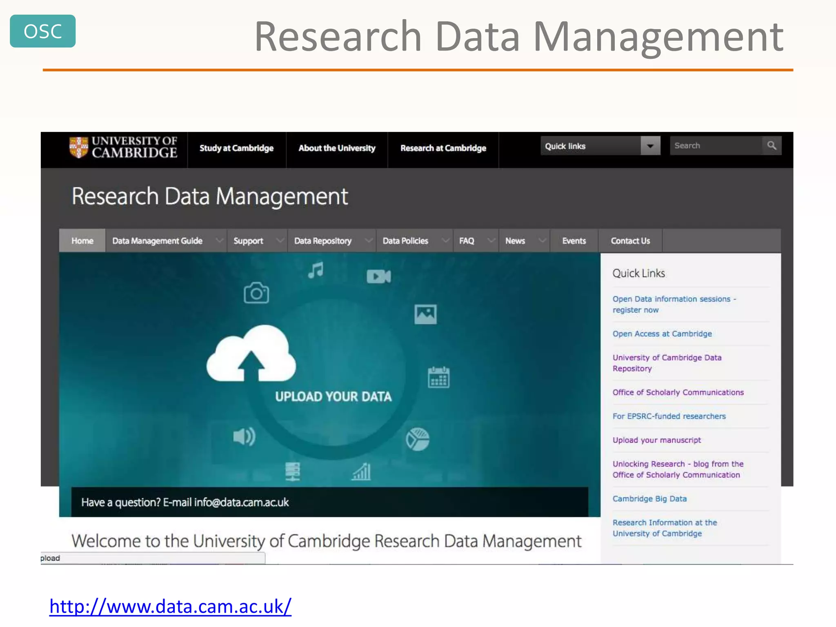Select the Home tab
This screenshot has height=627, width=836.
point(82,241)
